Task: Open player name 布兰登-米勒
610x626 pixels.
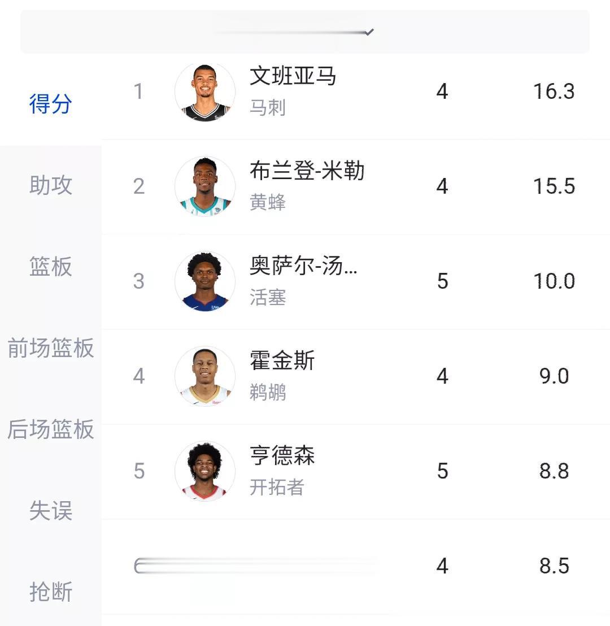Action: [307, 171]
